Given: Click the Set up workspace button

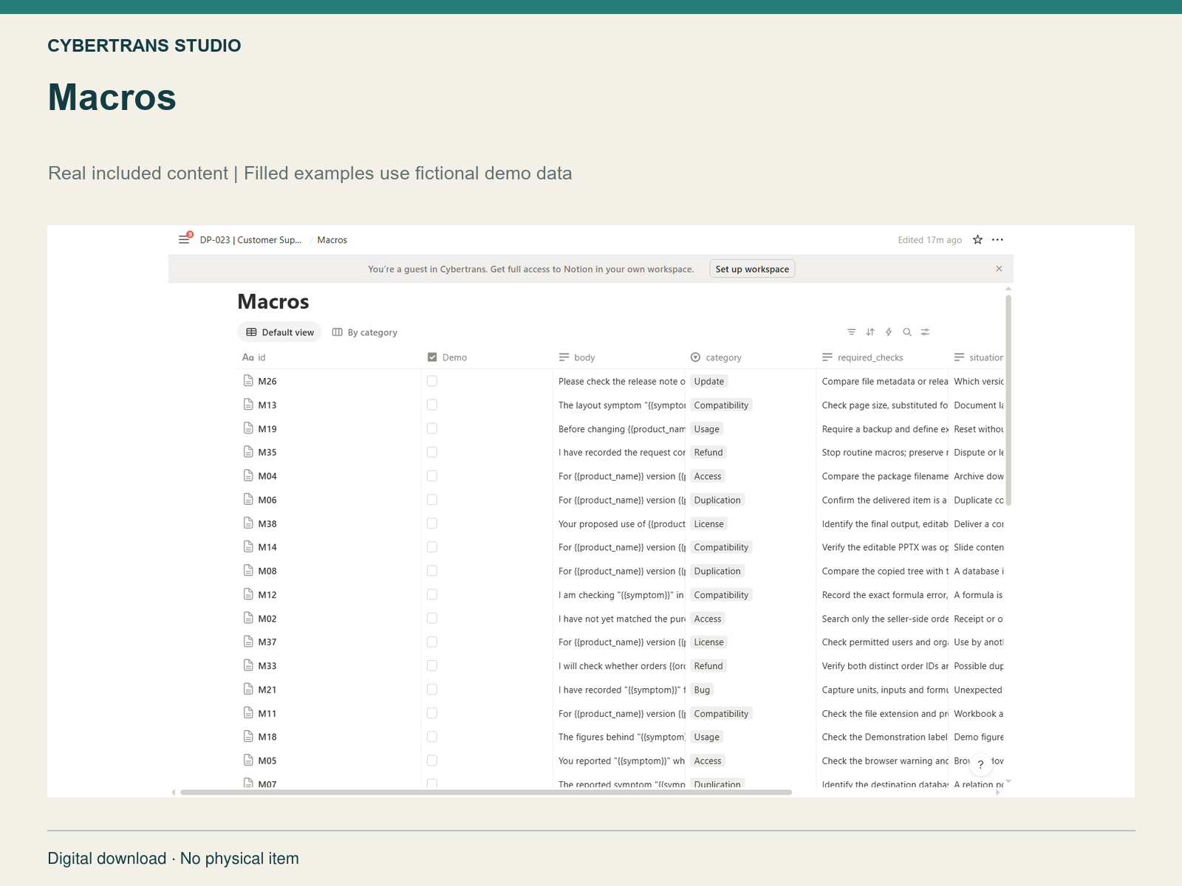Looking at the screenshot, I should [x=752, y=269].
